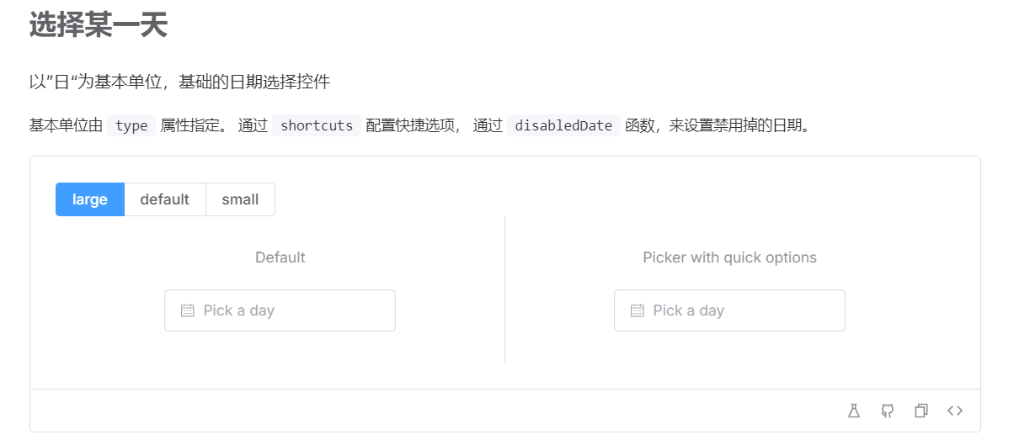1014x435 pixels.
Task: Click the vertical divider between the two pickers
Action: point(505,289)
